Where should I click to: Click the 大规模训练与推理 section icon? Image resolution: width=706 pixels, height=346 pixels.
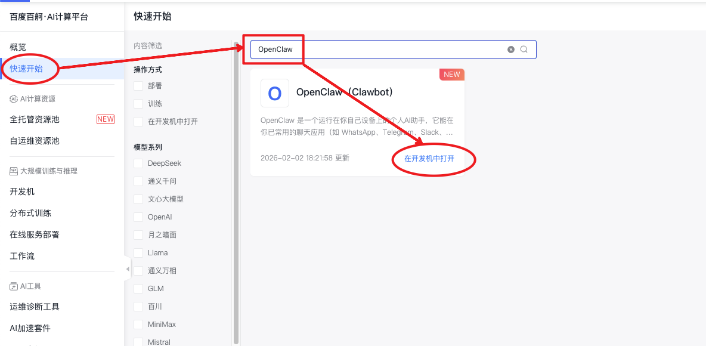pyautogui.click(x=14, y=171)
